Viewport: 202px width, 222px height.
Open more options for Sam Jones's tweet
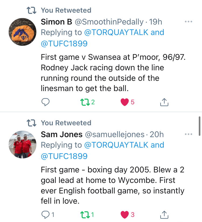point(189,134)
